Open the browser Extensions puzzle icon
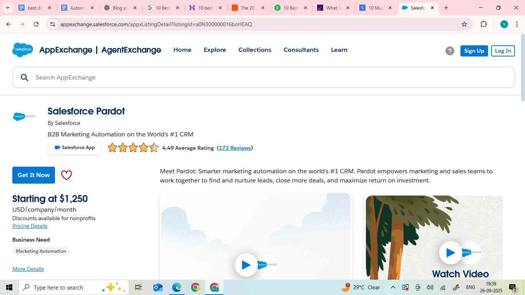The width and height of the screenshot is (525, 295). pos(483,24)
